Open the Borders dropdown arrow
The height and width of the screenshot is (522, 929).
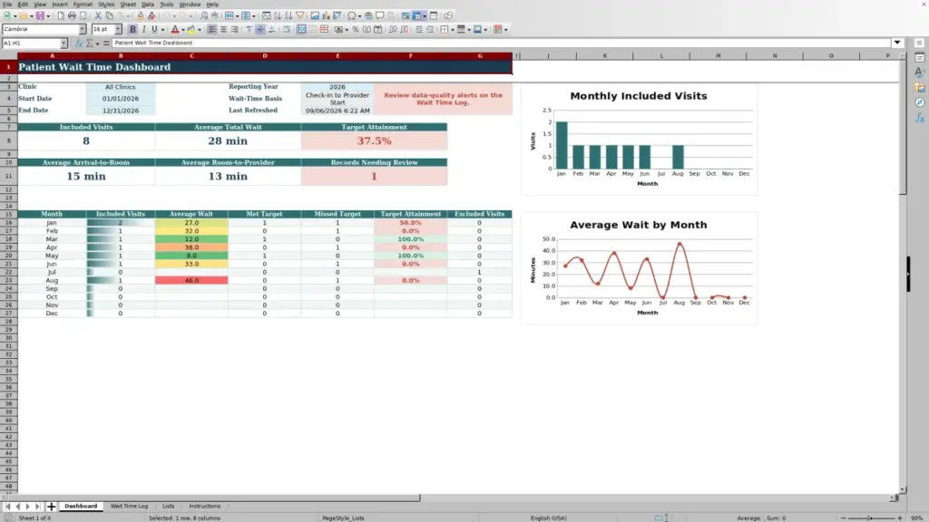point(452,29)
